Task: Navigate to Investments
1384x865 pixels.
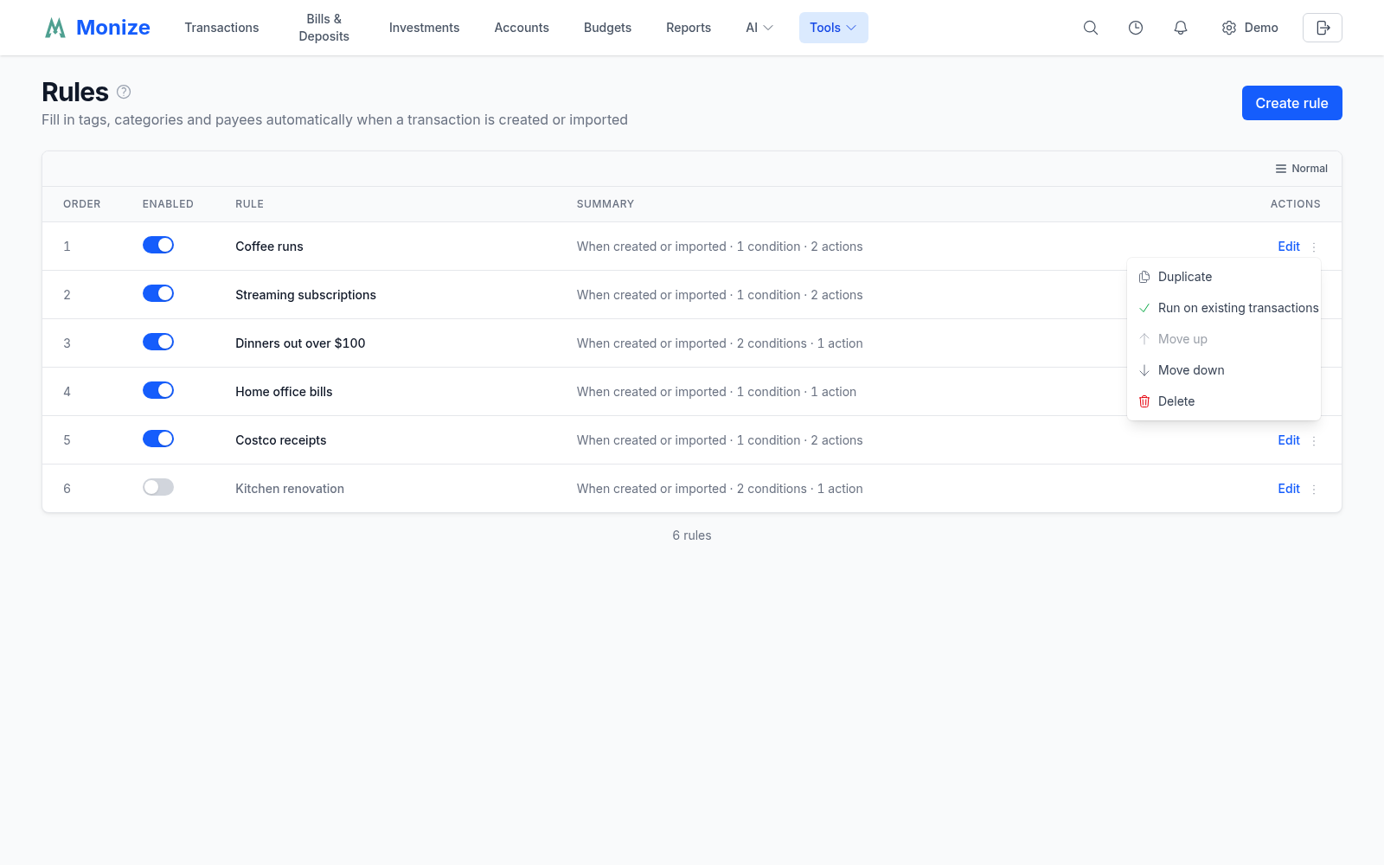Action: pyautogui.click(x=424, y=28)
